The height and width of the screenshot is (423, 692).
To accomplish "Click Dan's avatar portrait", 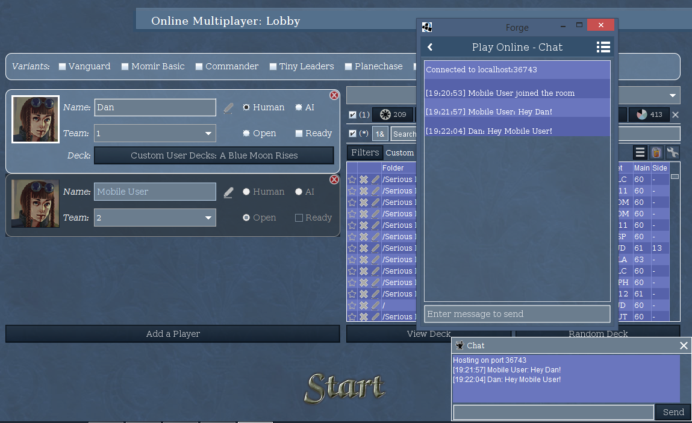I will (x=36, y=119).
